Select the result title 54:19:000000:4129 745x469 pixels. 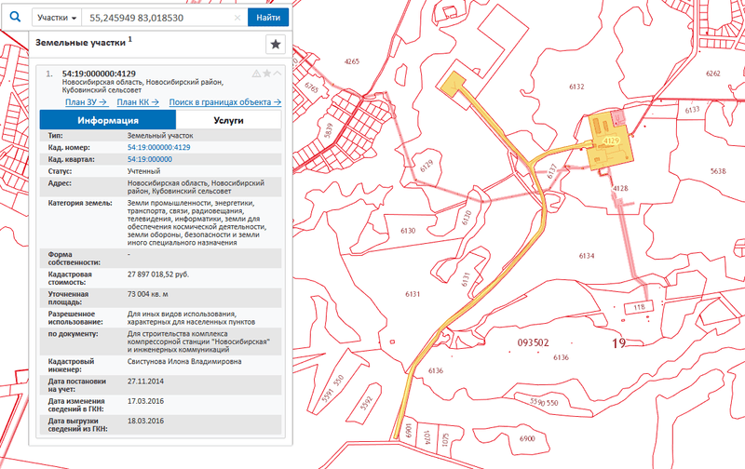point(100,73)
